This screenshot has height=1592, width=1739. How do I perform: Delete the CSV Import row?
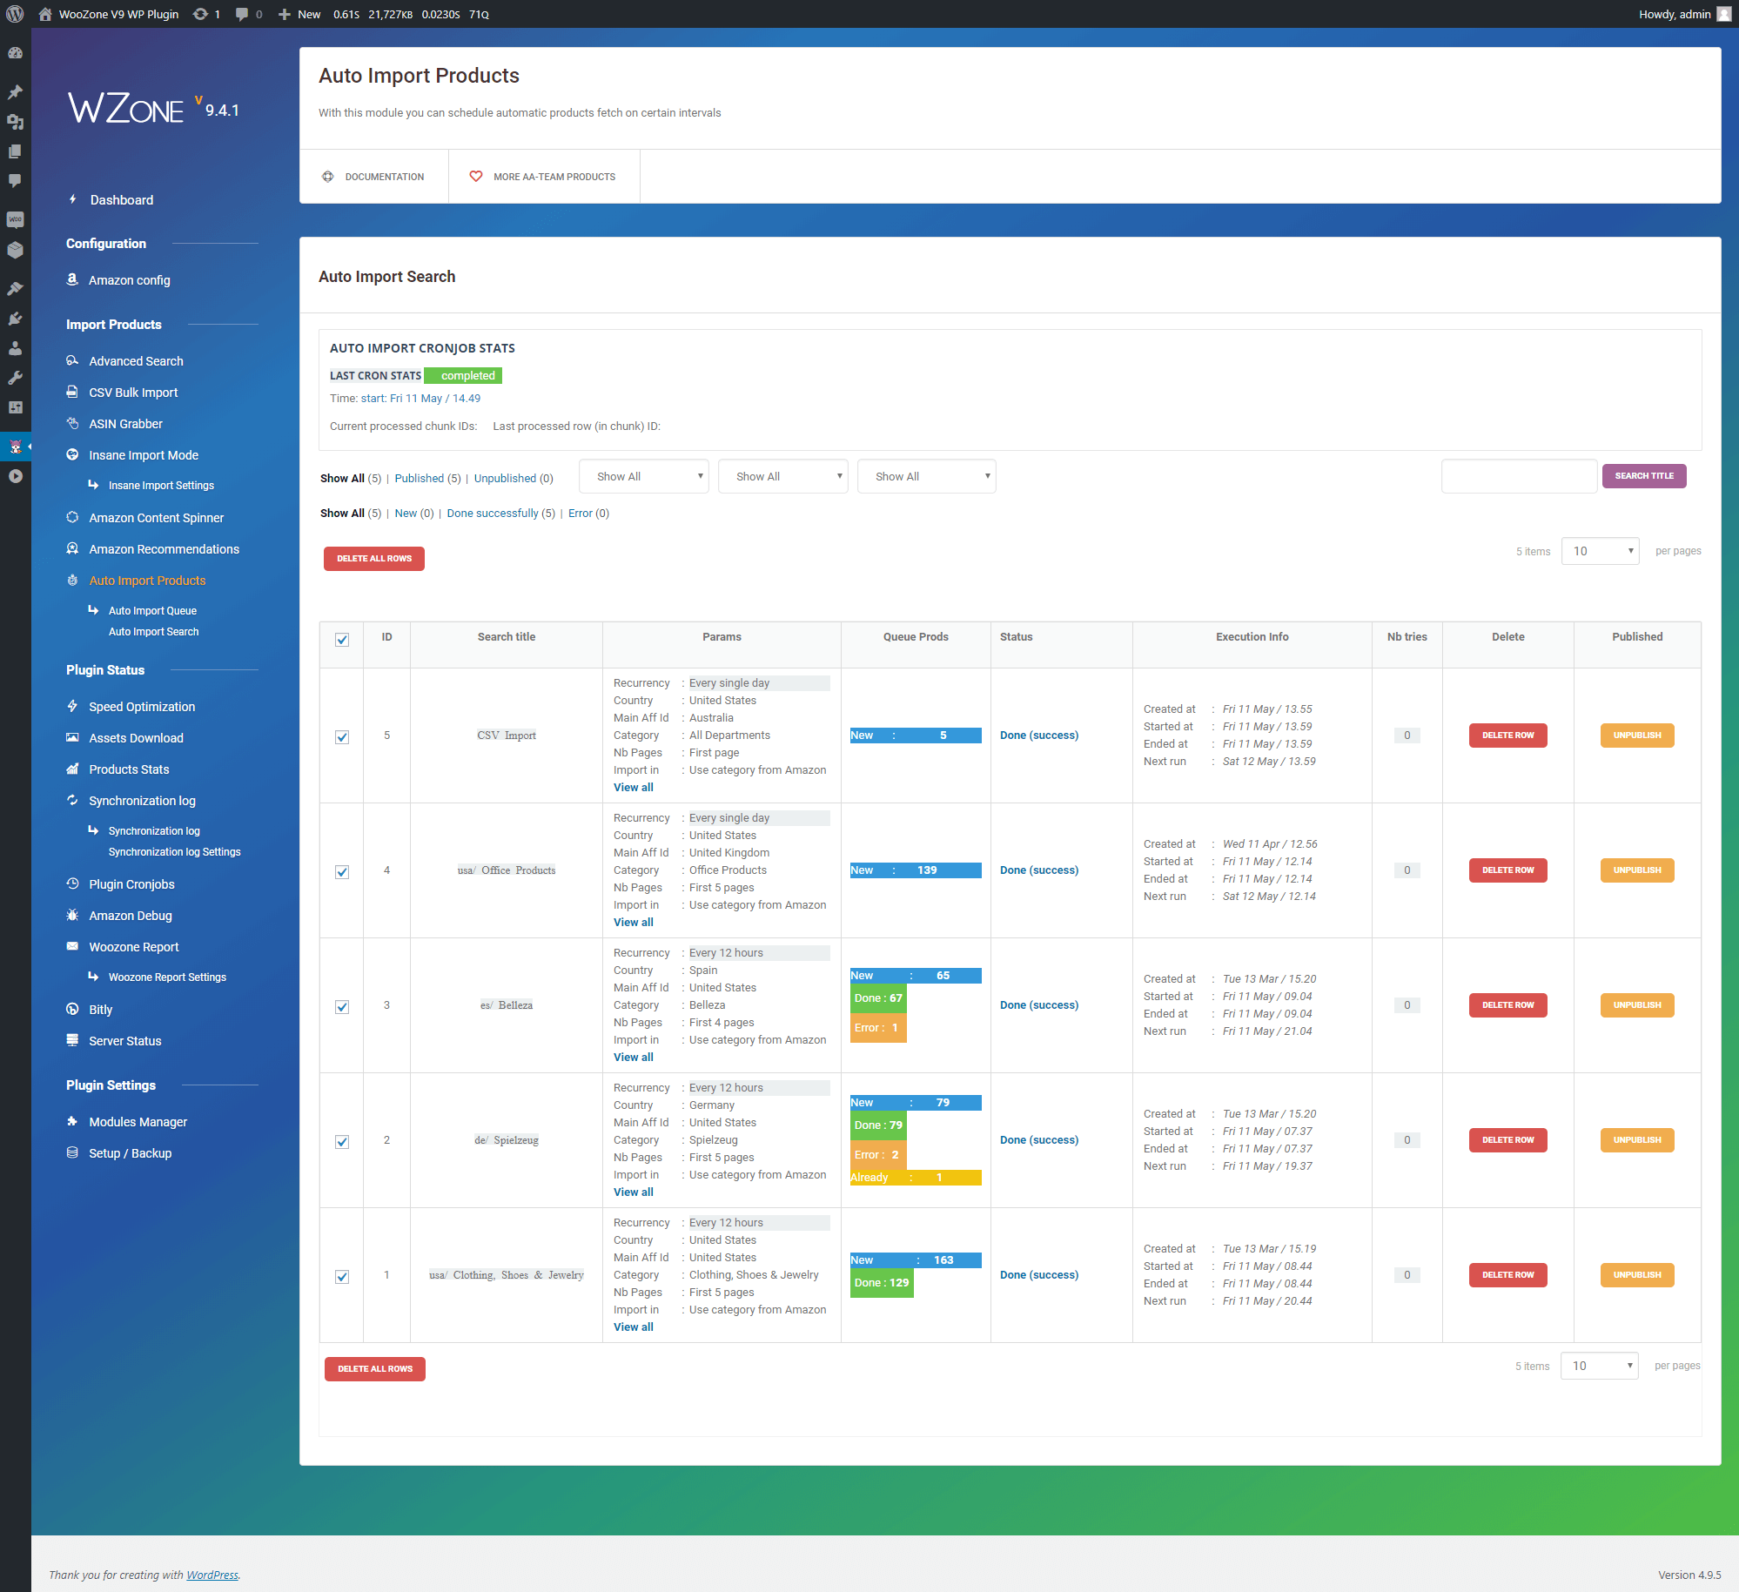1508,736
